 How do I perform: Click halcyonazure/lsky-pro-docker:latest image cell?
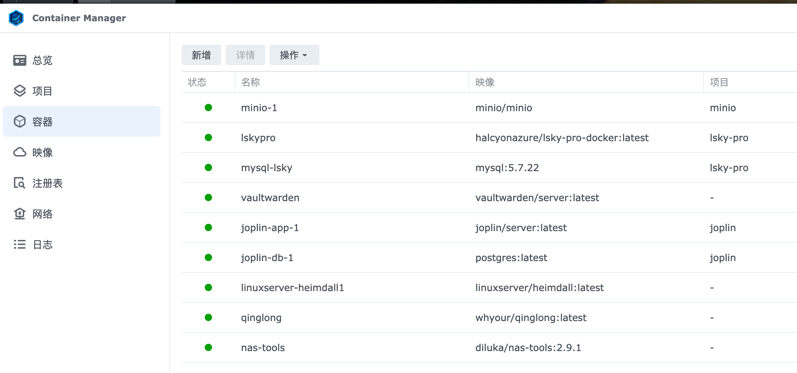click(x=562, y=138)
